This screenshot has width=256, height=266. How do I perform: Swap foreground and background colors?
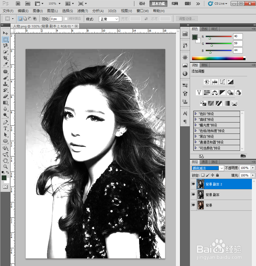[8, 172]
